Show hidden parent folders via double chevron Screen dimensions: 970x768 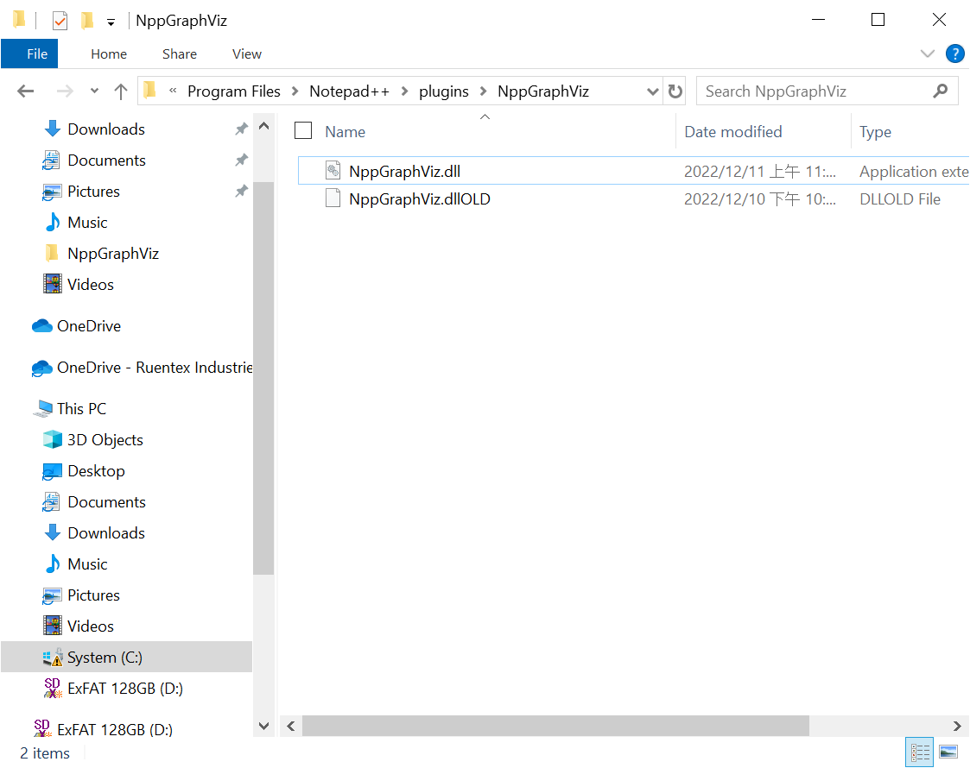(174, 91)
